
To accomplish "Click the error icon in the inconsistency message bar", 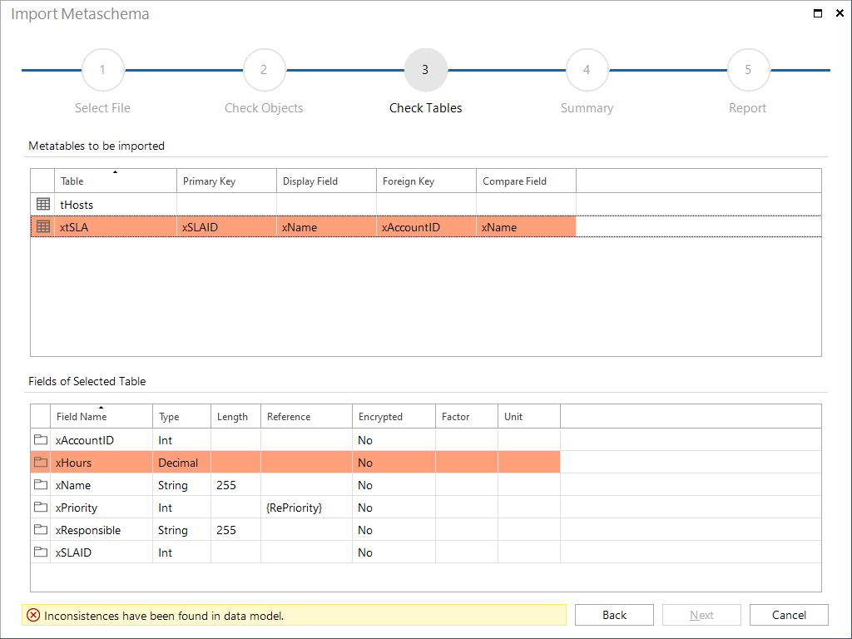I will 33,615.
